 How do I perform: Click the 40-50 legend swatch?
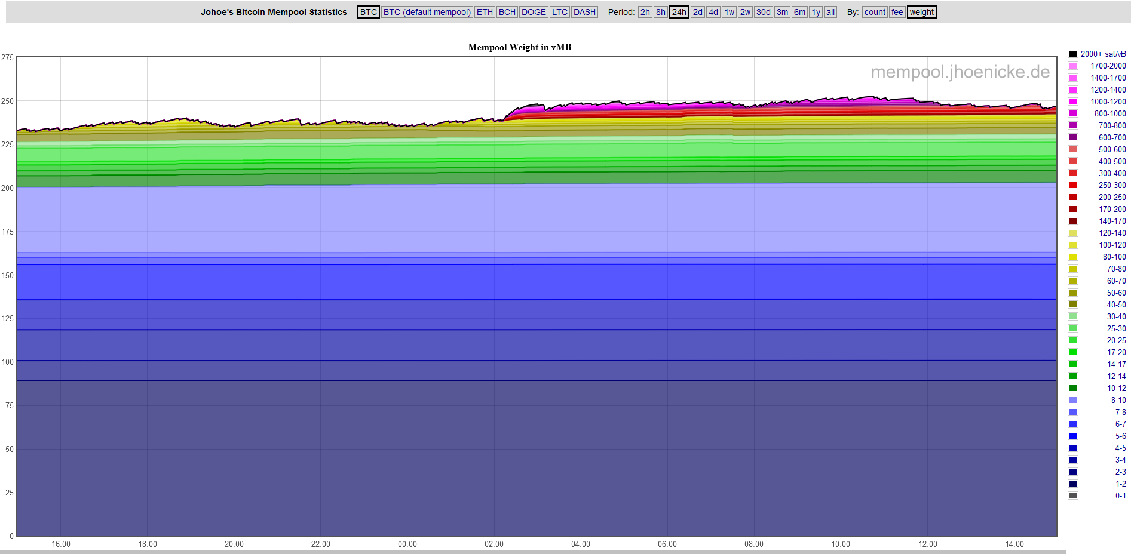coord(1073,304)
